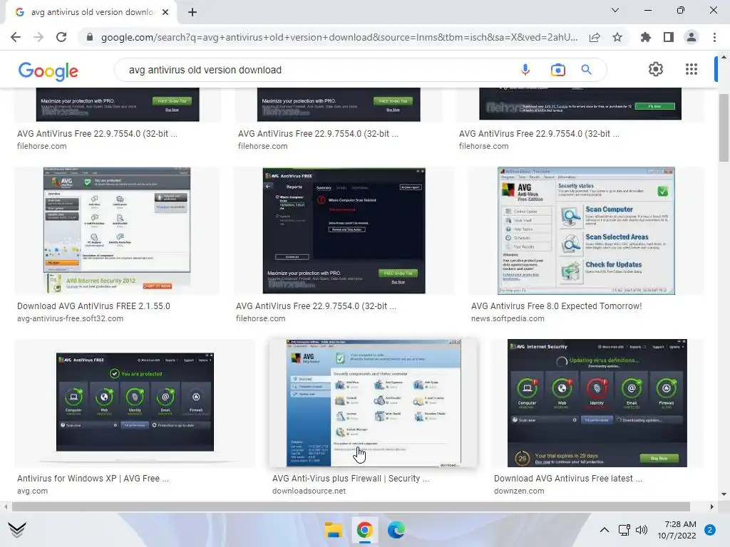Image resolution: width=730 pixels, height=547 pixels.
Task: Open the Chrome extensions puzzle icon
Action: coord(645,37)
